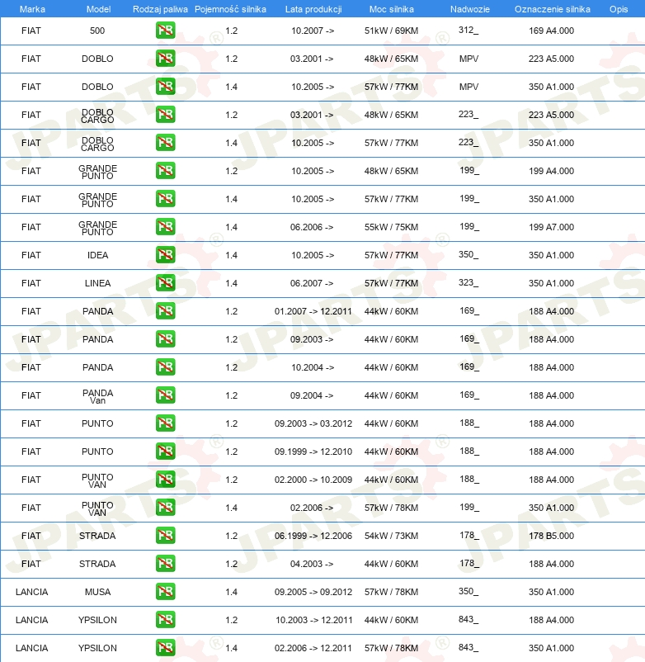Click fuel icon in YPSILON 1.2 row
This screenshot has width=645, height=662.
[165, 620]
